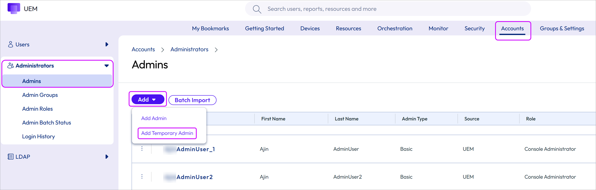This screenshot has width=596, height=190.
Task: Click the 'AdminUser' last name cell
Action: coord(346,149)
